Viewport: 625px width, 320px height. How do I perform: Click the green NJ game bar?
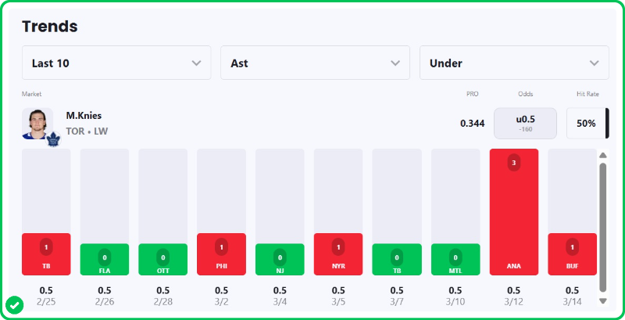point(280,259)
